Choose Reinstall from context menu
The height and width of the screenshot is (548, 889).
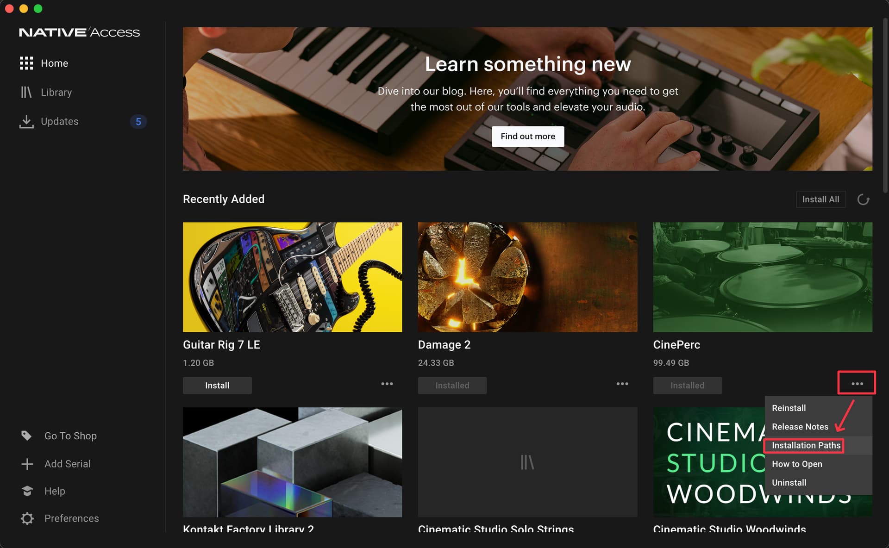pyautogui.click(x=789, y=408)
